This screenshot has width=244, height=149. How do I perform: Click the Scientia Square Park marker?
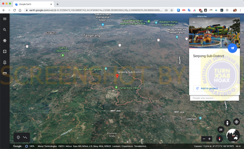tap(63, 55)
